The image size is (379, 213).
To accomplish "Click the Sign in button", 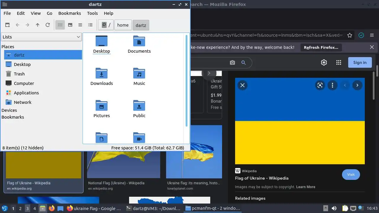I will 360,62.
